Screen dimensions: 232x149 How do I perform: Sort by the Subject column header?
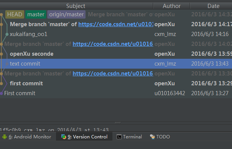pos(76,6)
